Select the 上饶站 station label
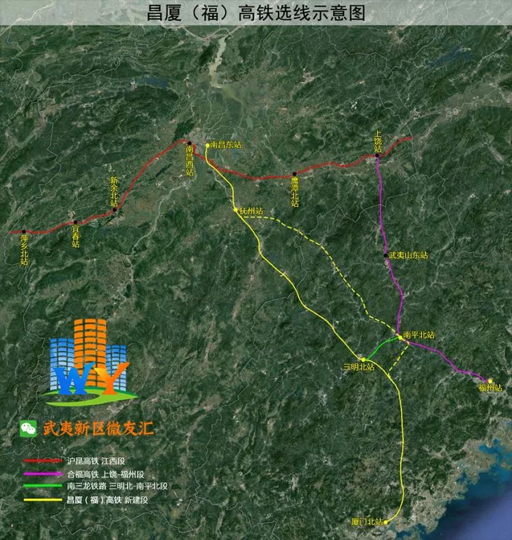The height and width of the screenshot is (540, 512). pyautogui.click(x=378, y=141)
